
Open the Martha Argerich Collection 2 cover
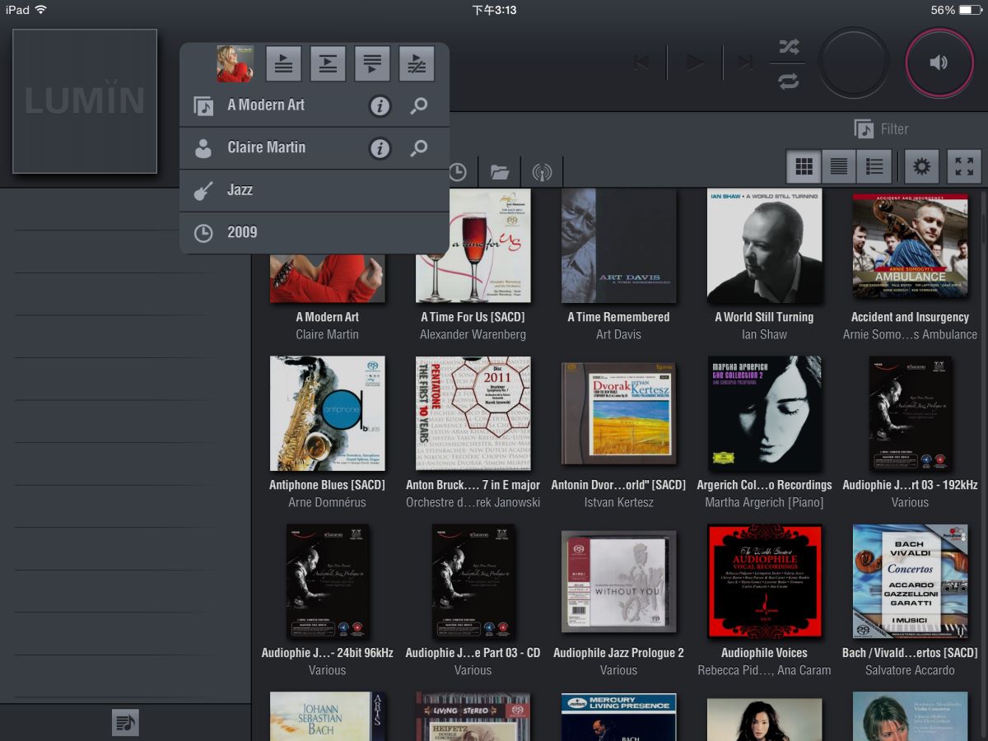tap(764, 413)
